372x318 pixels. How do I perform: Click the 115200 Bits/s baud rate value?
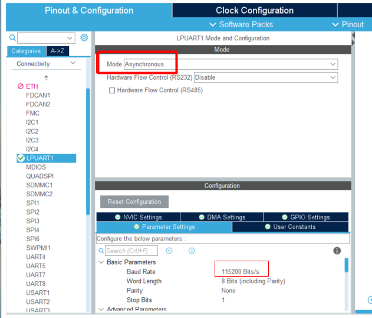coord(241,272)
